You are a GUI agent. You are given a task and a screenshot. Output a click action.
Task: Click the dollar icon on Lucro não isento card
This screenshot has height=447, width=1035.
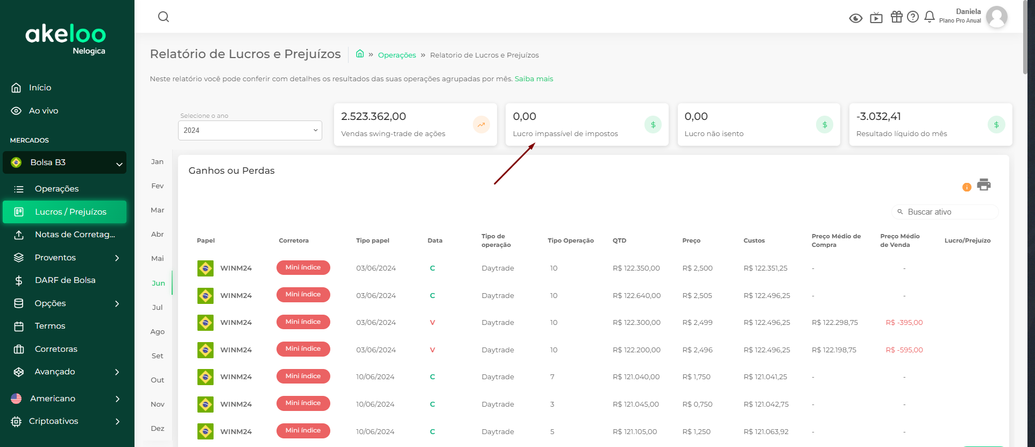[825, 125]
